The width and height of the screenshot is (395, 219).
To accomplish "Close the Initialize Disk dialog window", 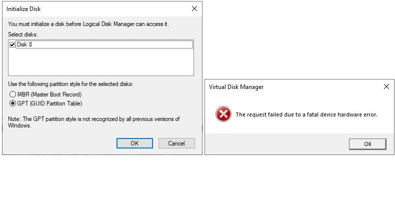I will pyautogui.click(x=194, y=9).
